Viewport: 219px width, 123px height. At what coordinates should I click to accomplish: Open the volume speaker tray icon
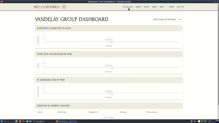point(195,121)
